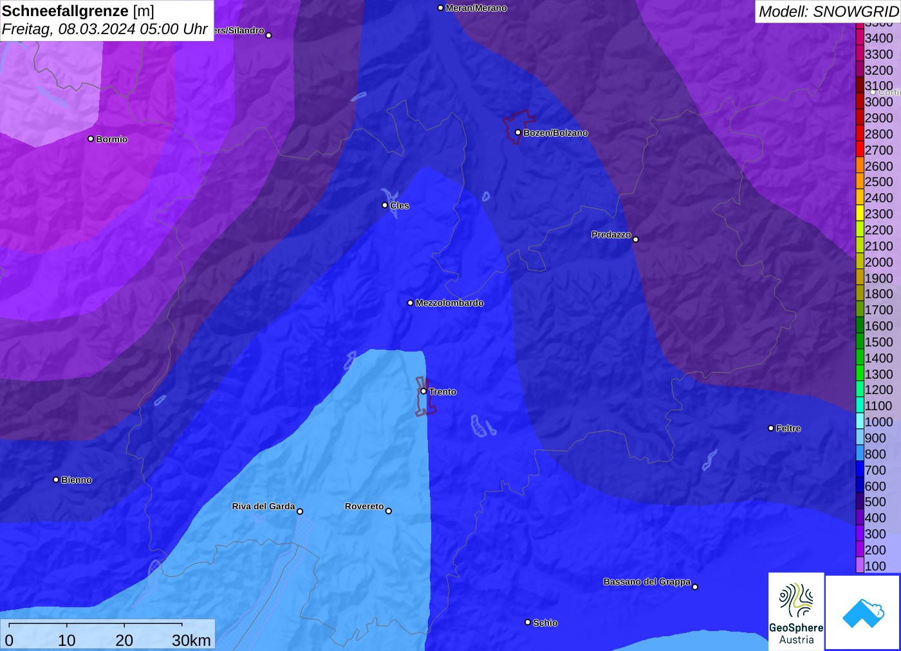This screenshot has width=901, height=651.
Task: Click the Cles town label
Action: [400, 205]
